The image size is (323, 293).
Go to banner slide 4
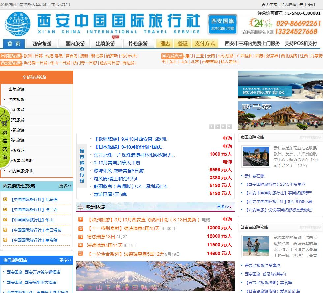(229, 126)
